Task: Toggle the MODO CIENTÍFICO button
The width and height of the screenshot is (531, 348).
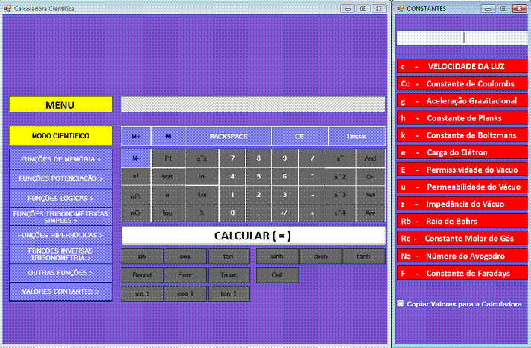Action: (60, 136)
